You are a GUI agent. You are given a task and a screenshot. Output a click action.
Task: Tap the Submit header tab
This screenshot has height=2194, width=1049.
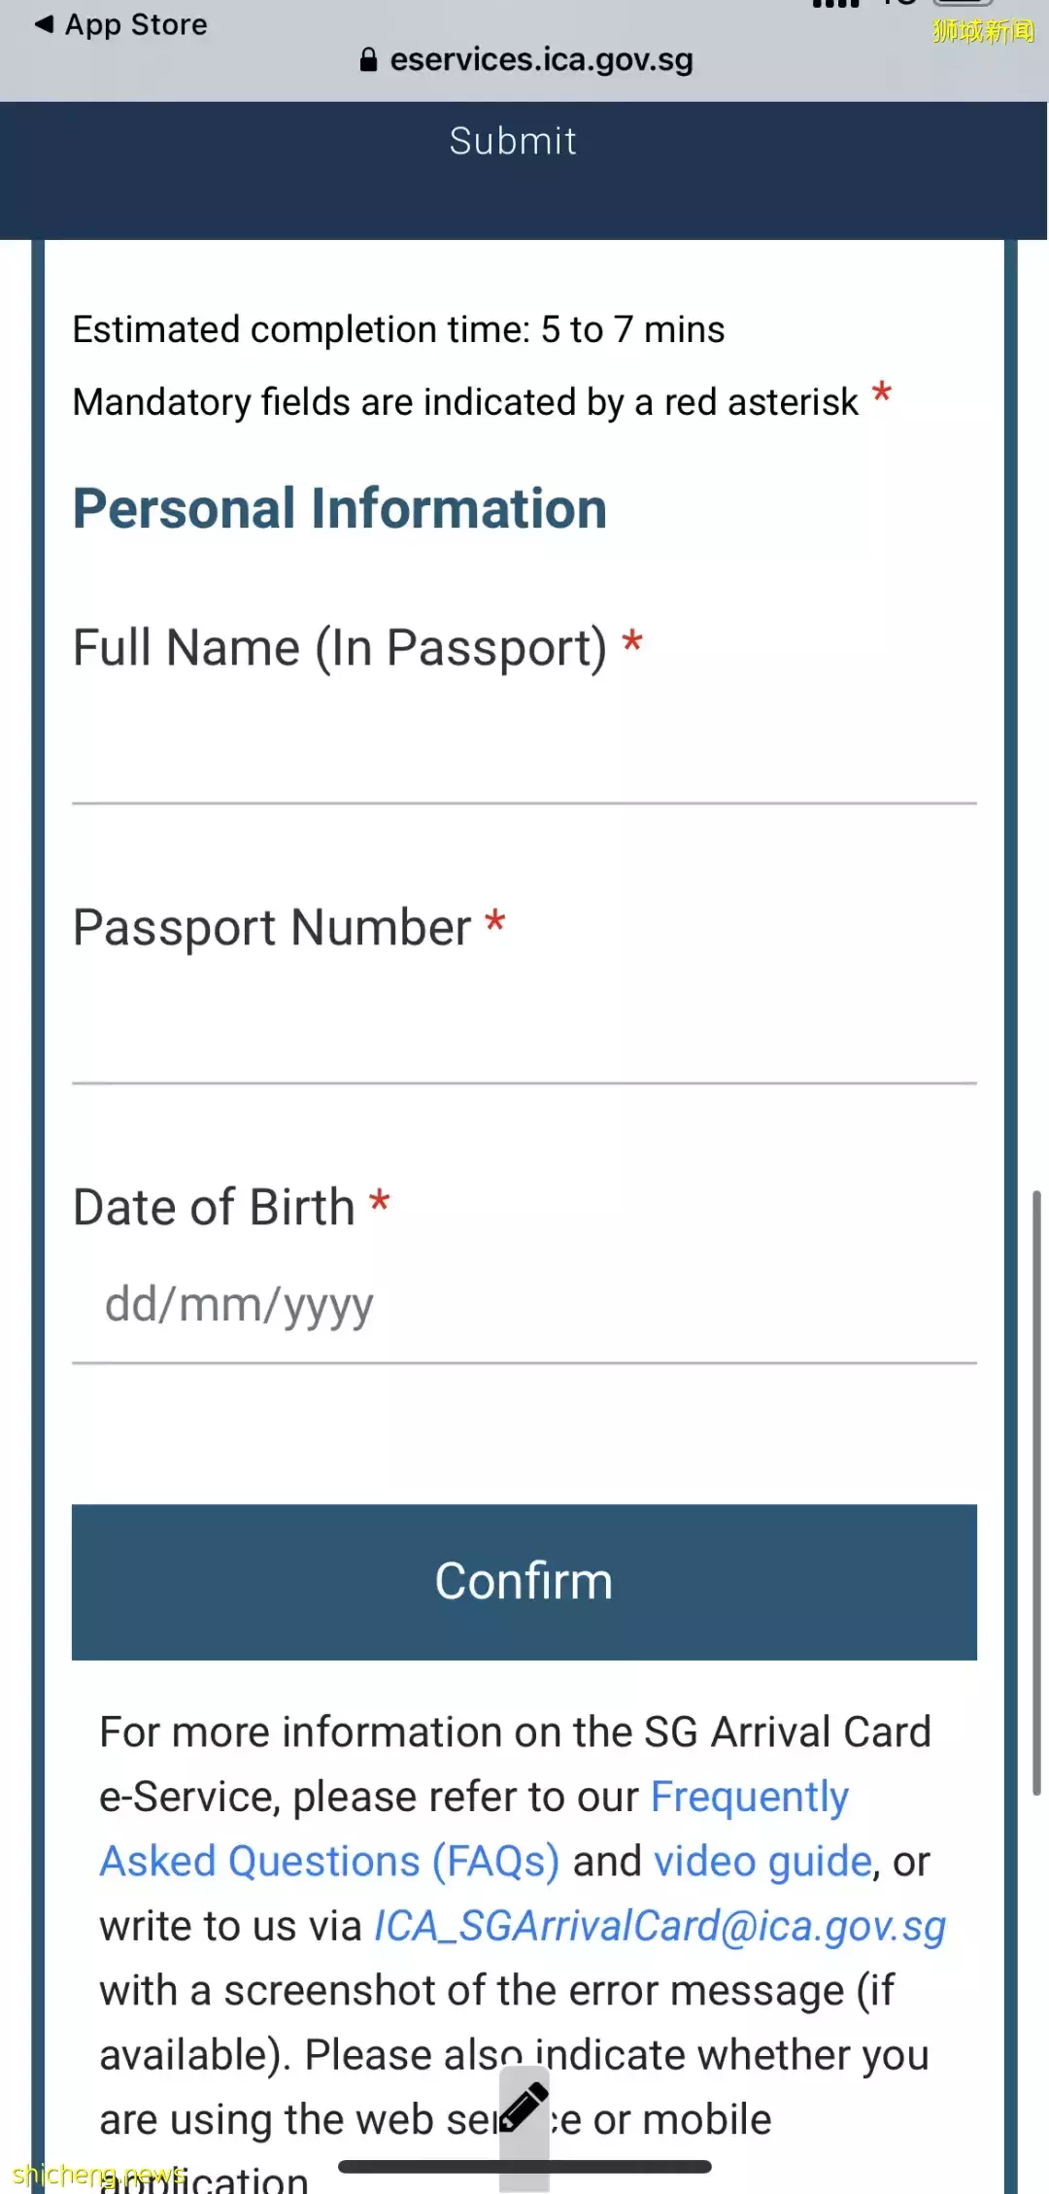[x=513, y=141]
